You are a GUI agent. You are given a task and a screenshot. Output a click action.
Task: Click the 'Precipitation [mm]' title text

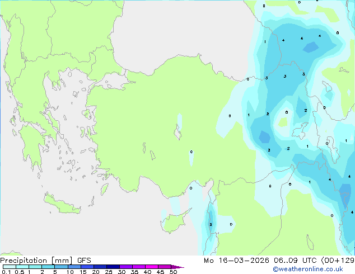click(36, 261)
